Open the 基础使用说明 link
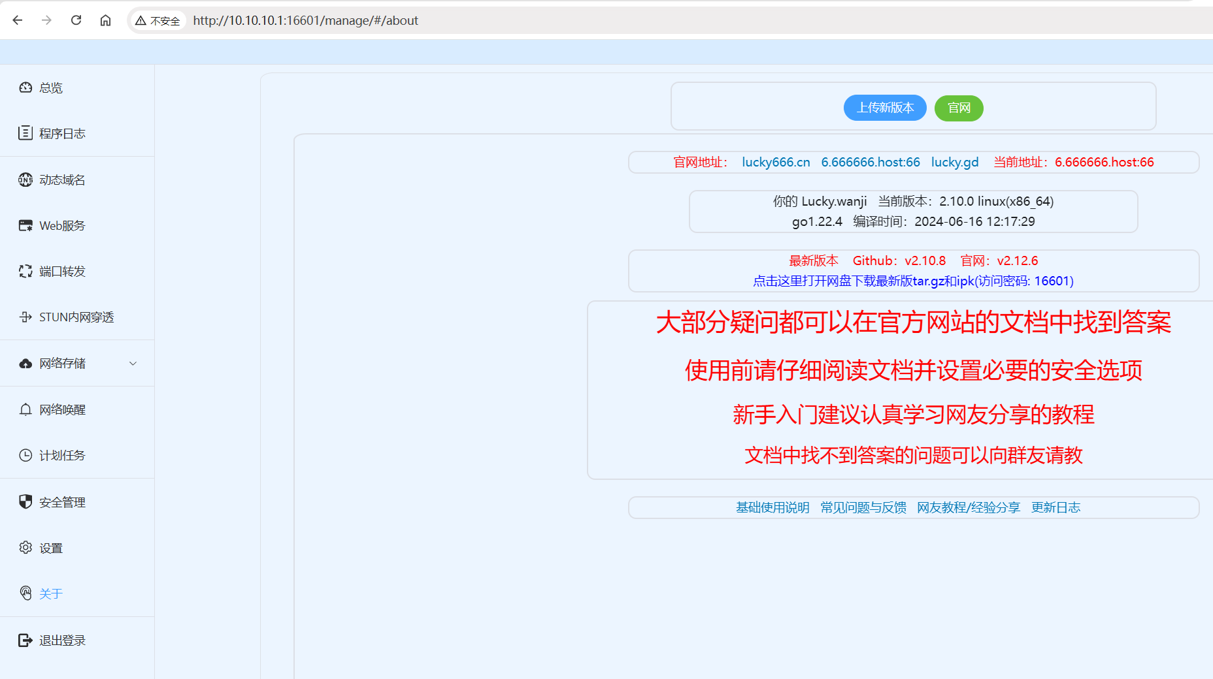The height and width of the screenshot is (679, 1213). (773, 507)
